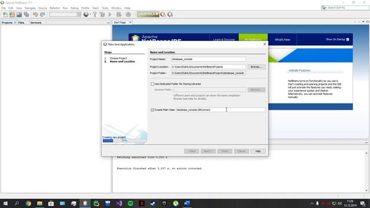Open Chrome from the Windows taskbar
The height and width of the screenshot is (208, 370).
(28, 203)
